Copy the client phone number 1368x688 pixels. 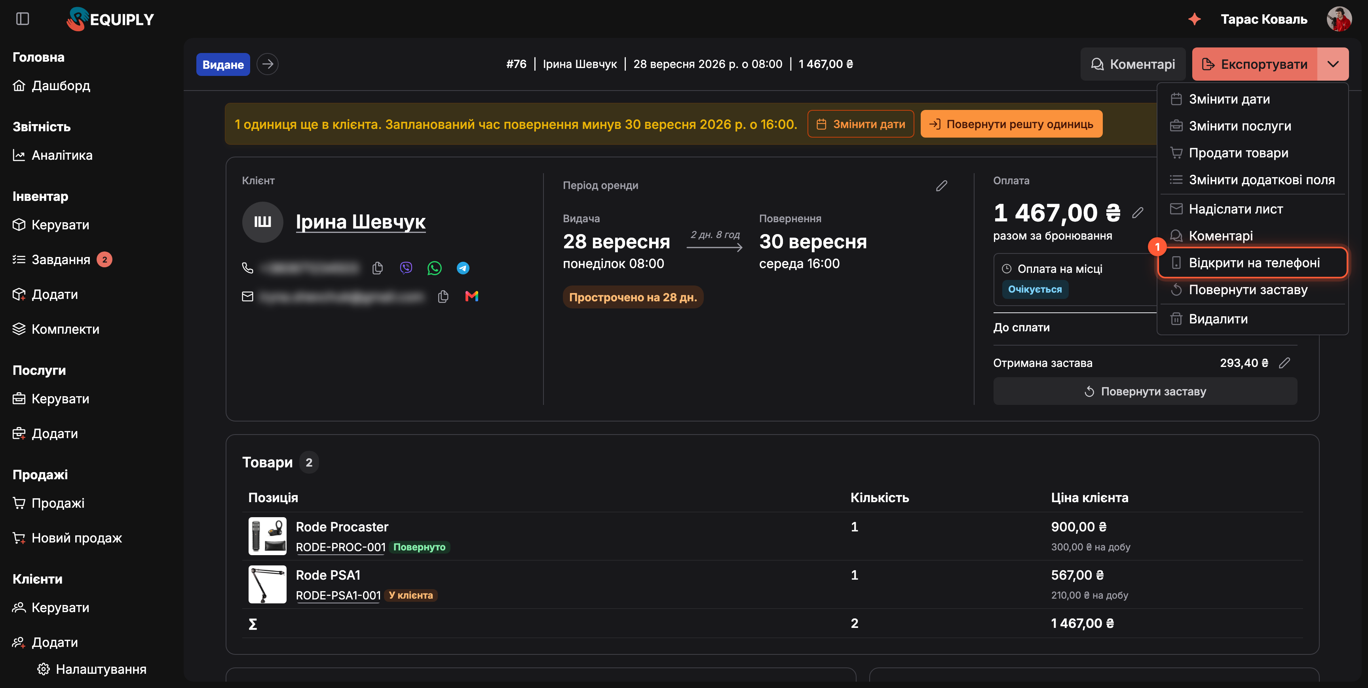[378, 268]
